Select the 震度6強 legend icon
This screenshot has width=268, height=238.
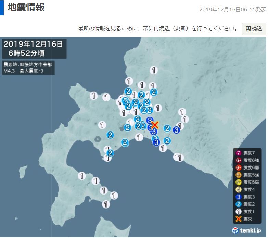coord(239,160)
